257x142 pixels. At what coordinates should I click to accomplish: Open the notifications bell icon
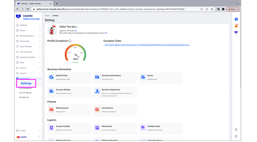(x=236, y=26)
